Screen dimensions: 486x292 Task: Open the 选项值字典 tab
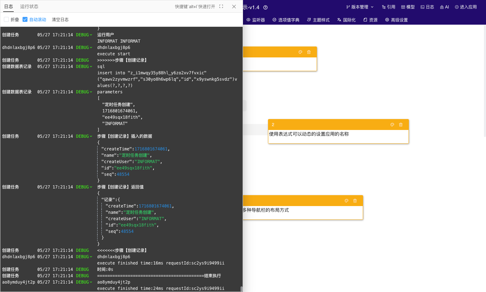coord(286,20)
